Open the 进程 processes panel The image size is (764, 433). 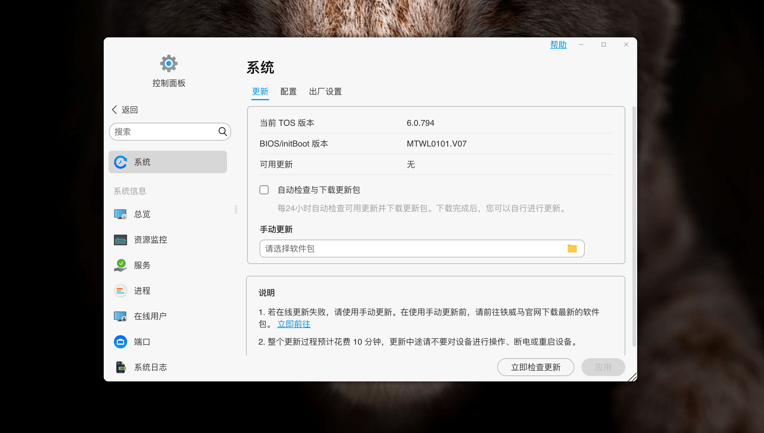(x=142, y=291)
